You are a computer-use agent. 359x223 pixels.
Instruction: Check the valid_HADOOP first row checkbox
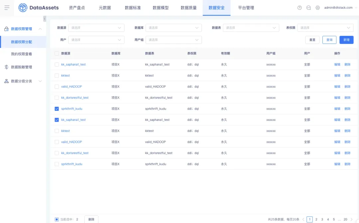pos(57,87)
